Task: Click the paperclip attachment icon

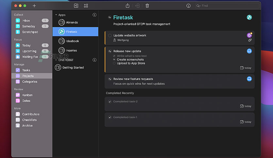Action: (x=250, y=40)
